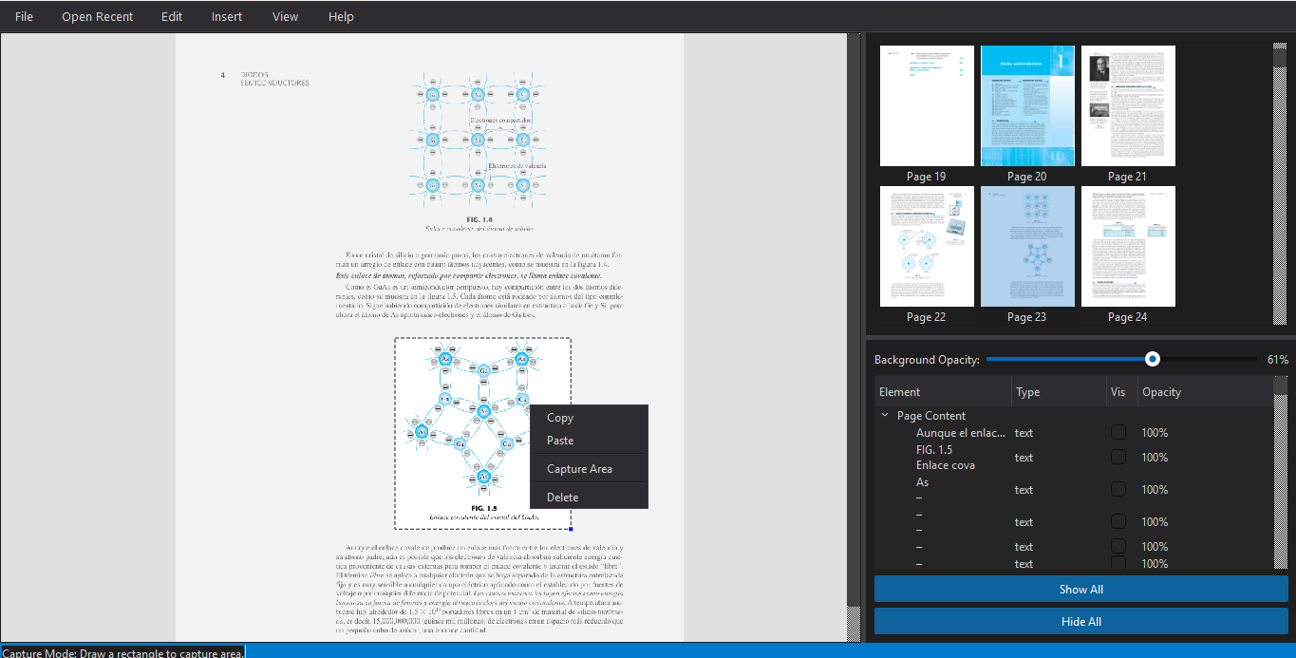Open the Open Recent menu
Viewport: 1296px width, 658px height.
click(x=98, y=16)
